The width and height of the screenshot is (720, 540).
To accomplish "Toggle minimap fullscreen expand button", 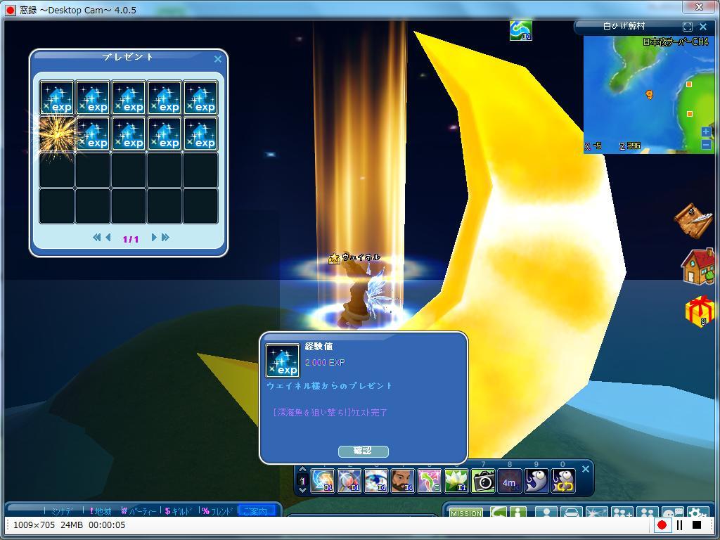I will click(688, 27).
